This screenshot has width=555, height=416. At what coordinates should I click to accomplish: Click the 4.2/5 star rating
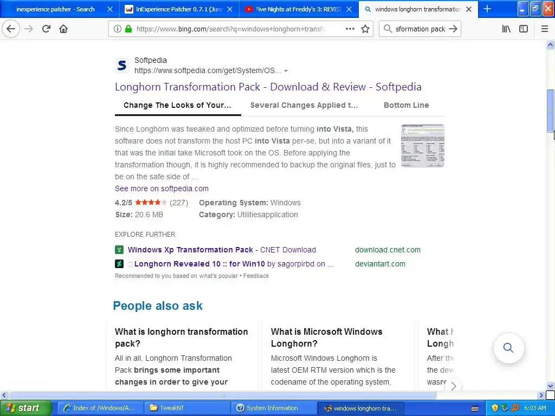(151, 203)
